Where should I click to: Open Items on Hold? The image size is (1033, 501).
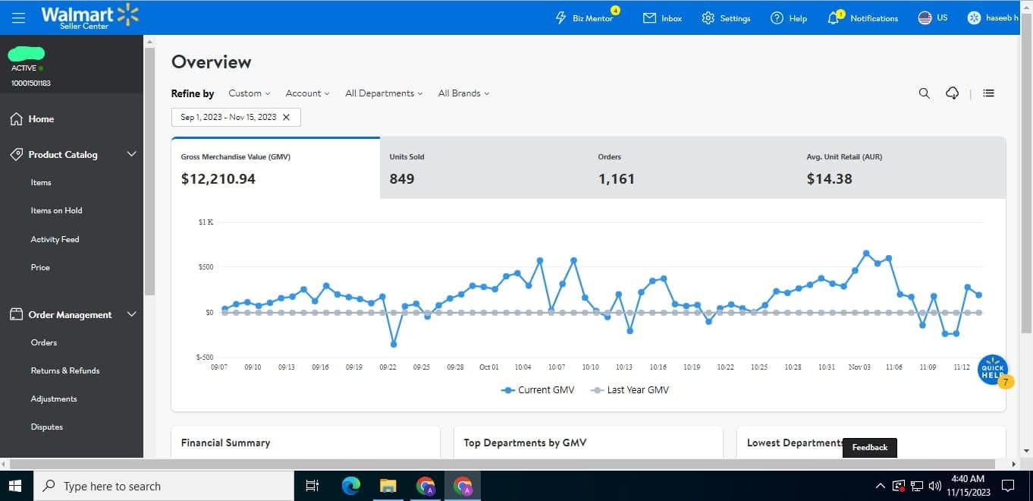[56, 210]
